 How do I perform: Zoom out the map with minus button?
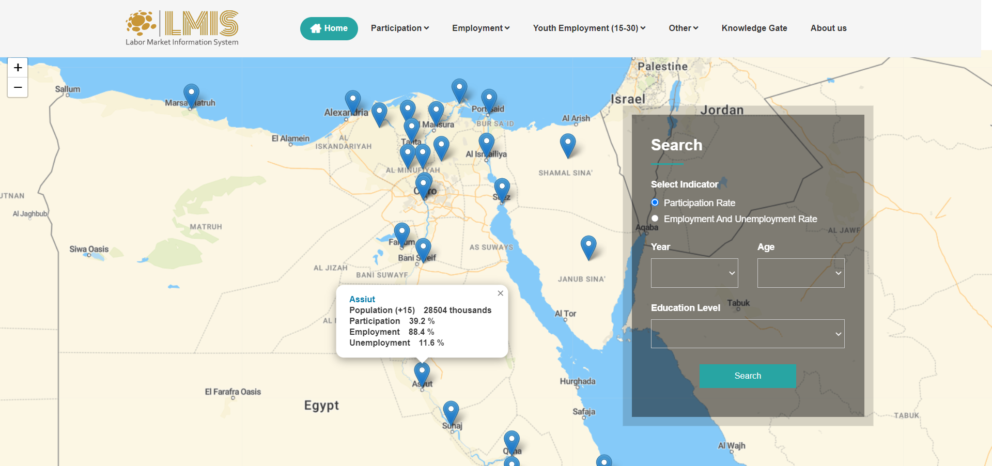click(18, 87)
